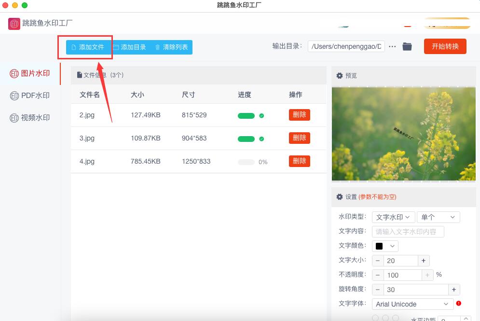Viewport: 480px width, 321px height.
Task: Click the gear icon next to 预览
Action: 340,75
